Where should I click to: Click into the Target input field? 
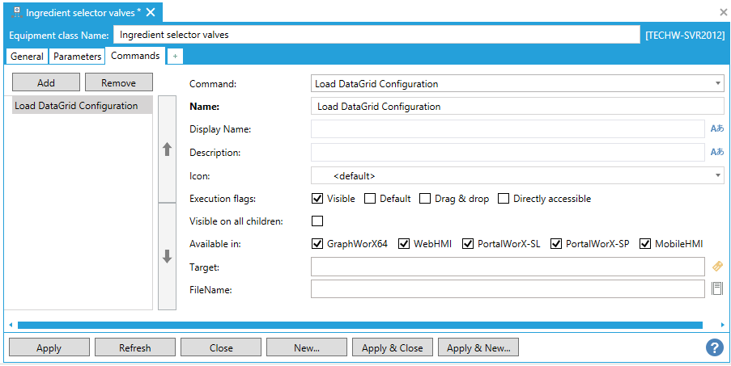tap(508, 267)
